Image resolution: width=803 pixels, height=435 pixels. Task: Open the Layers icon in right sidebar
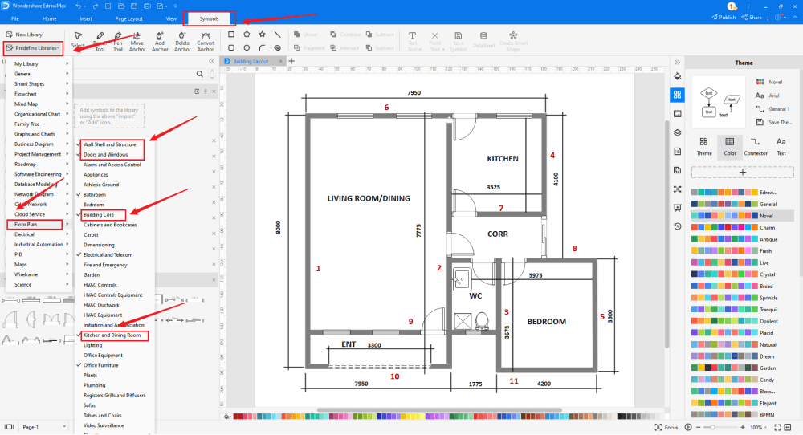click(678, 132)
